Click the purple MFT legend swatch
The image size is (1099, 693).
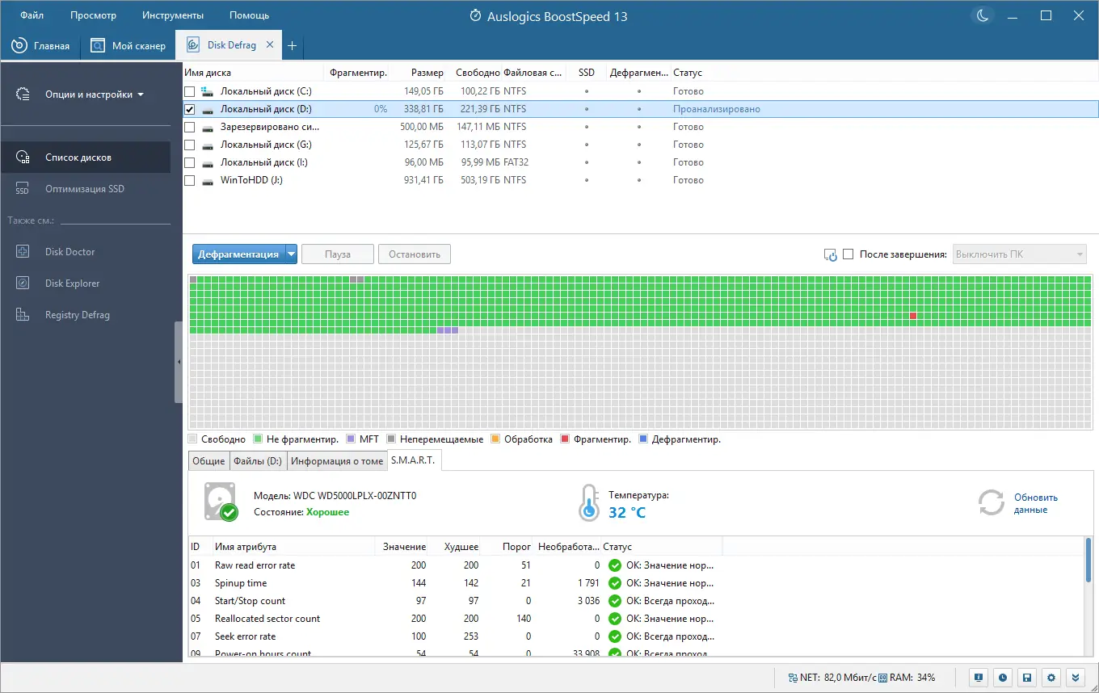pyautogui.click(x=351, y=439)
